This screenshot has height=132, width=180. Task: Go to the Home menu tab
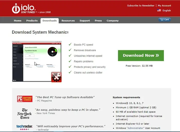coord(18,21)
